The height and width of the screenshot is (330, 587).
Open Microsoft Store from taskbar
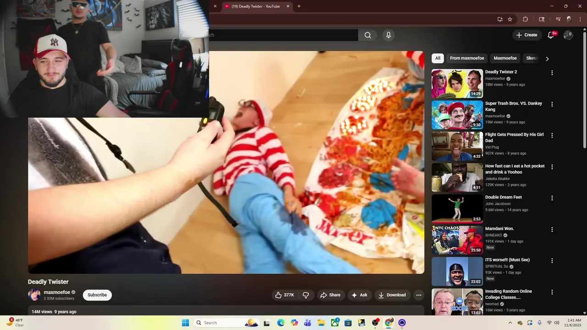(349, 323)
